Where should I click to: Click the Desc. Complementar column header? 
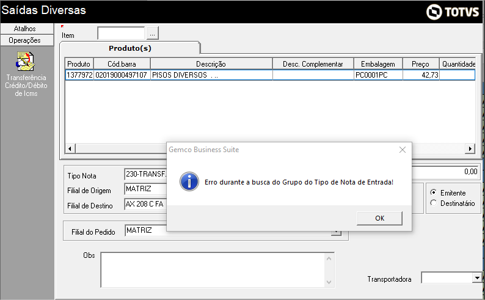click(313, 64)
